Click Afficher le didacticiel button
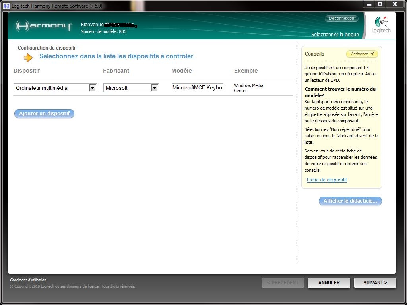Image resolution: width=407 pixels, height=305 pixels. 350,201
